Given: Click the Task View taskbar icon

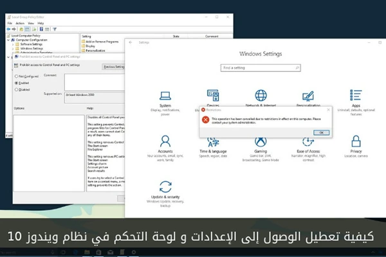Looking at the screenshot, I should [x=63, y=252].
